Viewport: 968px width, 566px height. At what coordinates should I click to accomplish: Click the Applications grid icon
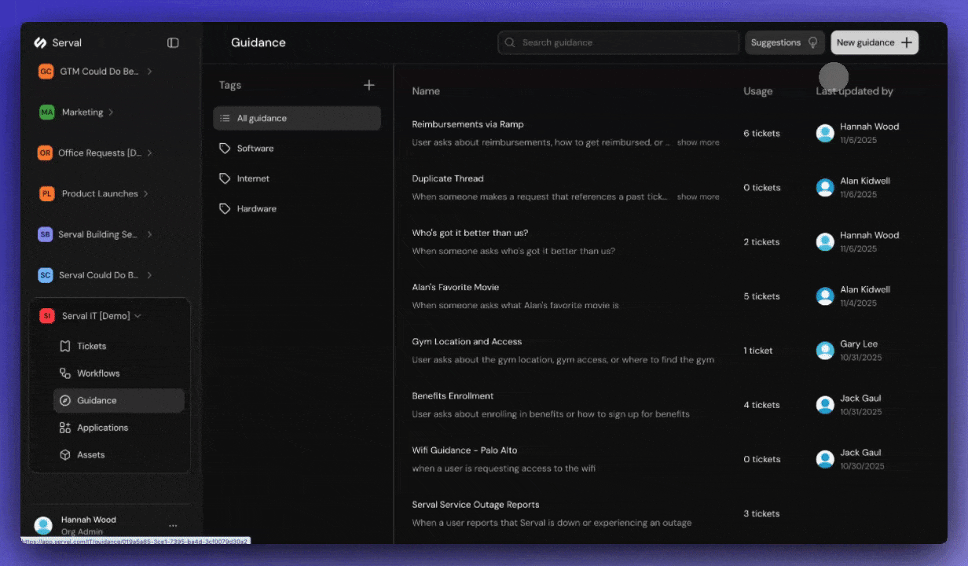point(65,428)
